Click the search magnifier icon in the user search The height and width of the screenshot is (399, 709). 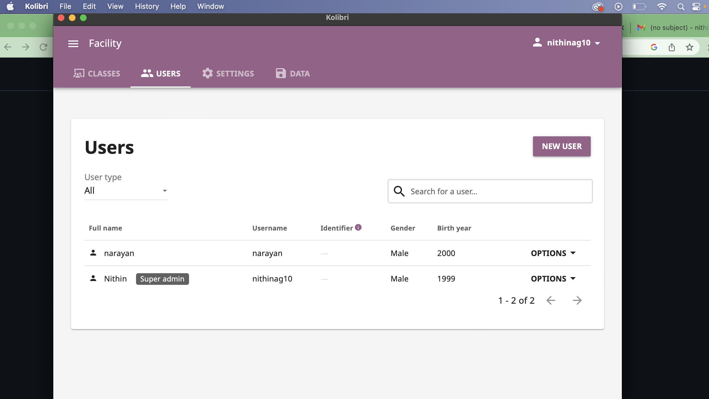point(399,191)
